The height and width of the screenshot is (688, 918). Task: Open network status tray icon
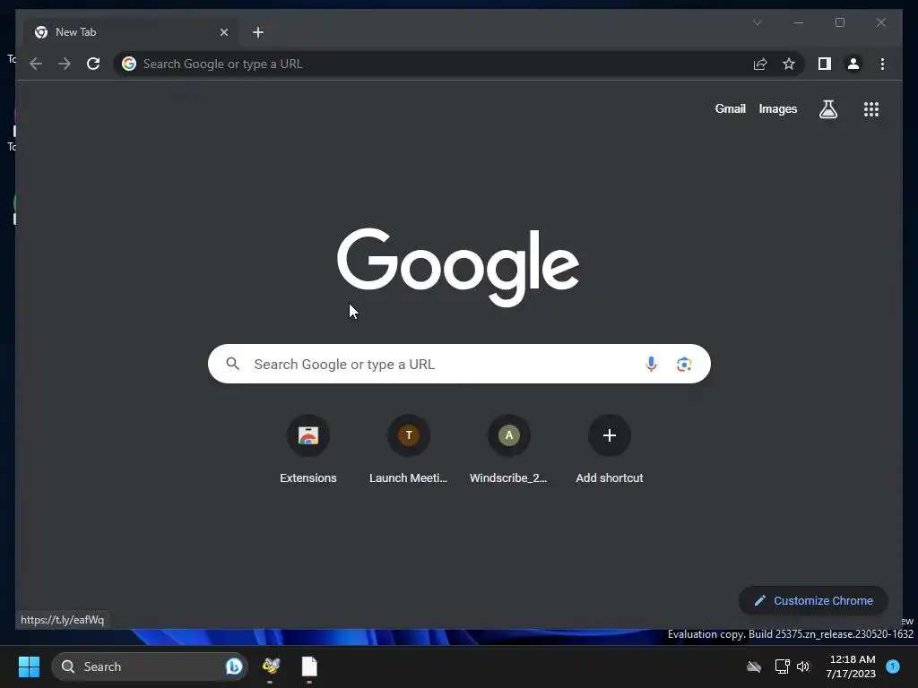coord(782,666)
